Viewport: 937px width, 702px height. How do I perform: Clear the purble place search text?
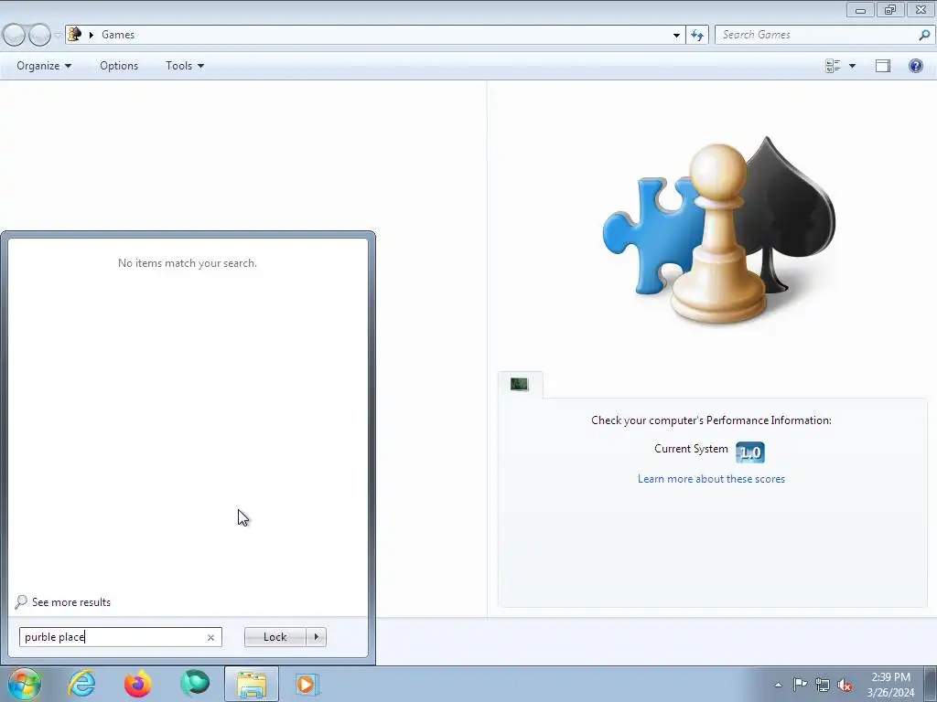pos(210,637)
